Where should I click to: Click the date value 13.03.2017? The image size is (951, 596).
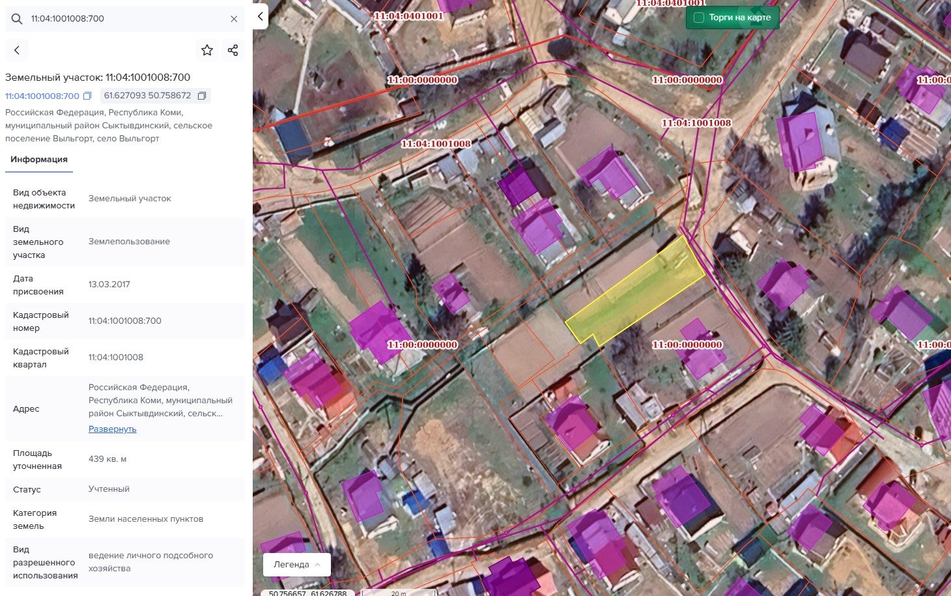point(109,285)
